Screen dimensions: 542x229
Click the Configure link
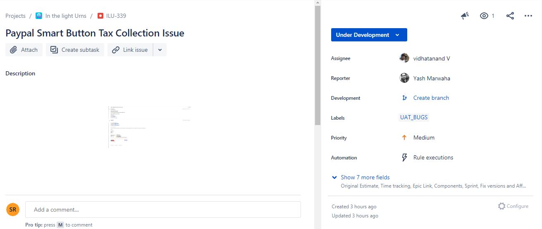pyautogui.click(x=517, y=206)
